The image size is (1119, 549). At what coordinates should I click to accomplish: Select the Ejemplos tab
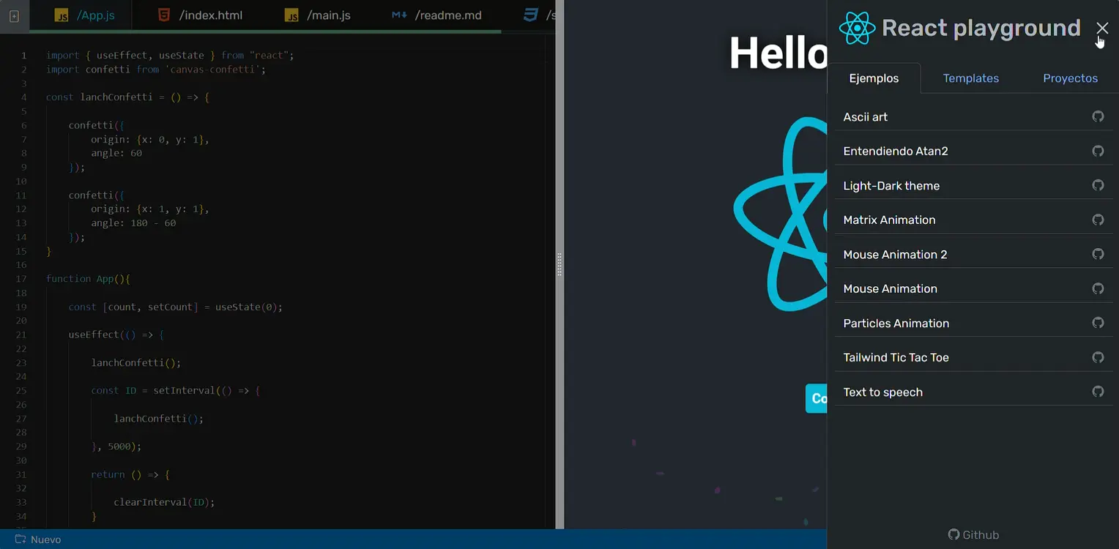[874, 78]
